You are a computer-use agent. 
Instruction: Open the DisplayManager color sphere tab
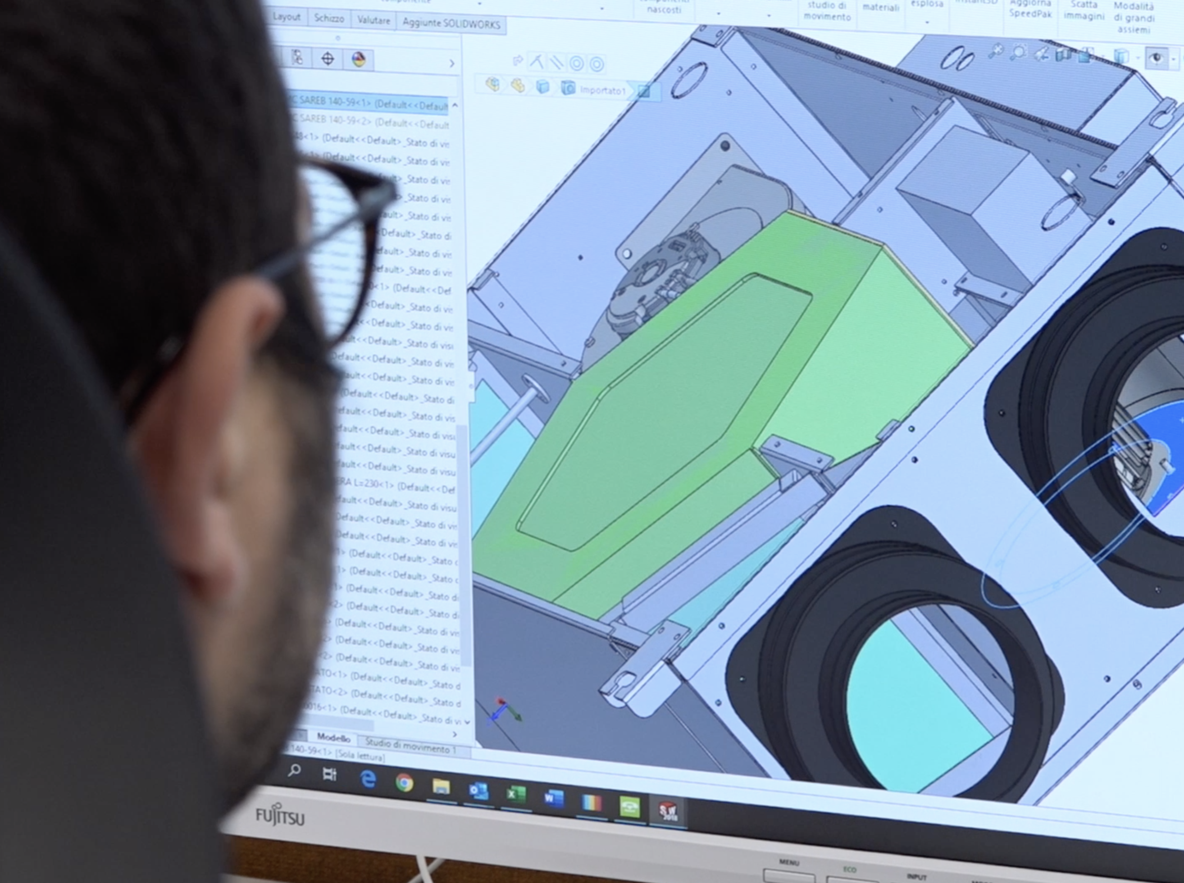(x=359, y=59)
